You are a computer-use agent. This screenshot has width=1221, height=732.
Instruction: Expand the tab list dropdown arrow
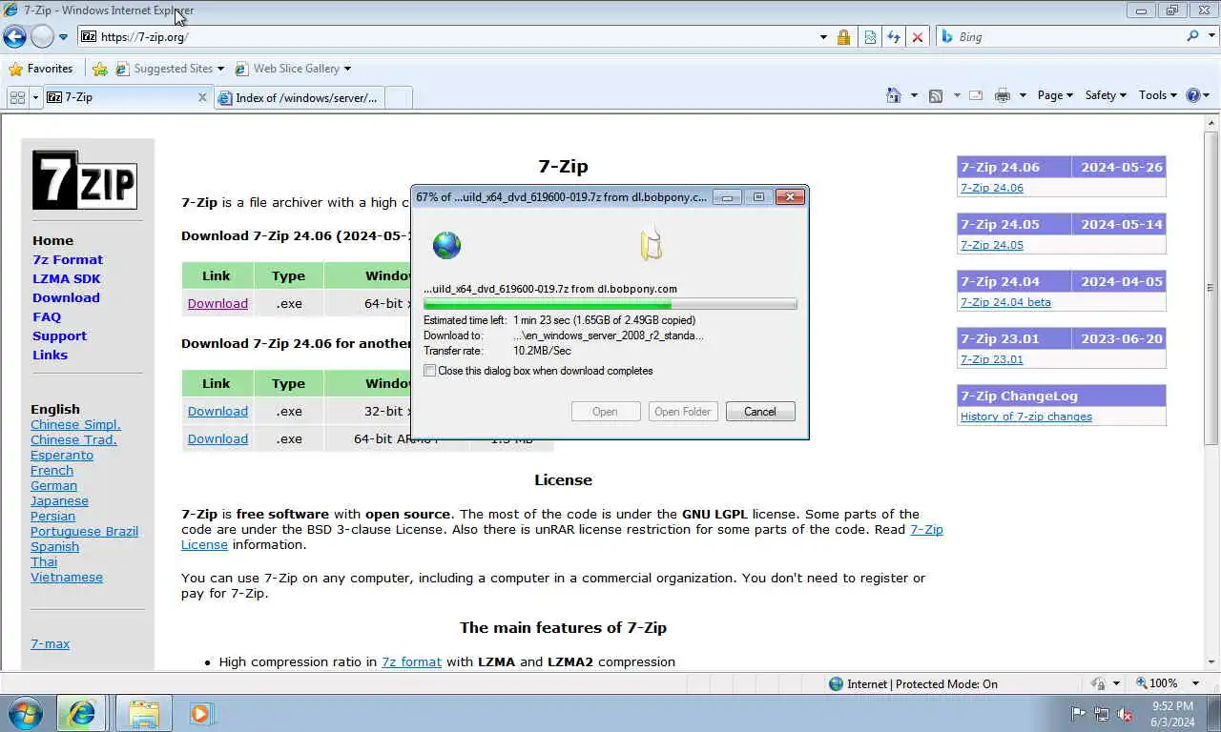(35, 97)
